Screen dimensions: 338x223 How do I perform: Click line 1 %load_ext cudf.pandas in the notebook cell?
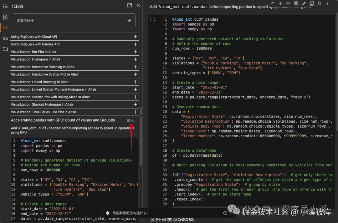195,19
